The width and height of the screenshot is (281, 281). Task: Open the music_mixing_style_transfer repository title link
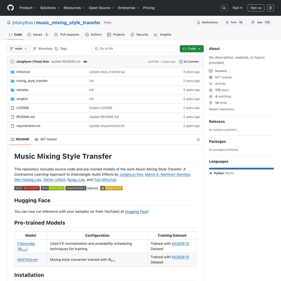(x=68, y=23)
